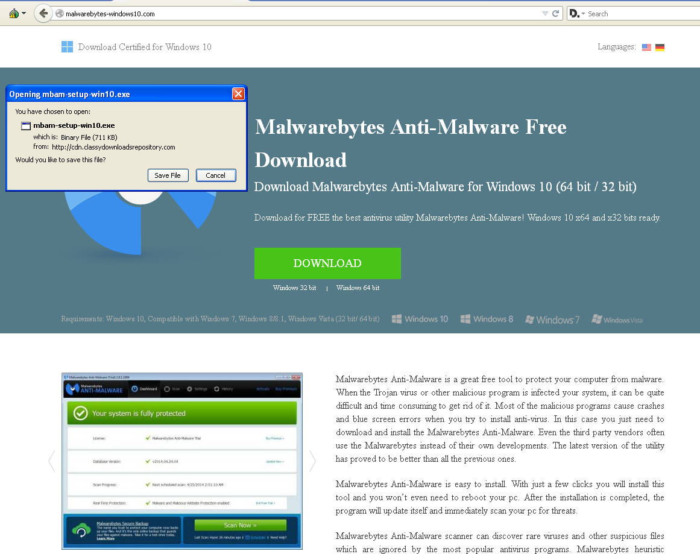Open the address bar history dropdown arrow
The height and width of the screenshot is (554, 700).
pyautogui.click(x=545, y=13)
